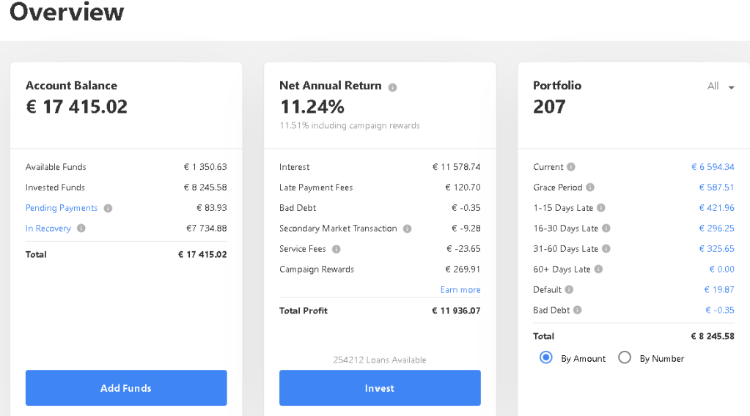Open the Portfolio All dropdown
Image resolution: width=750 pixels, height=416 pixels.
(x=721, y=86)
